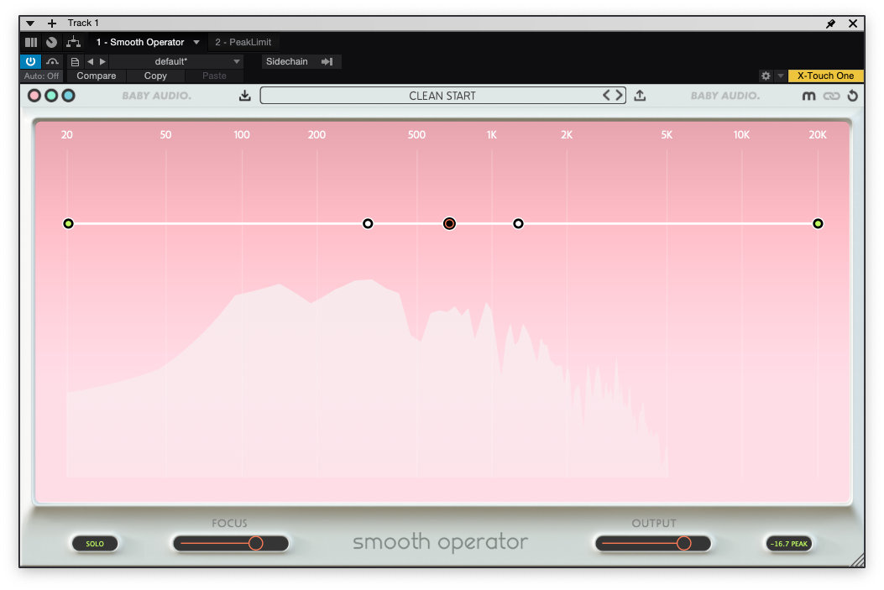This screenshot has width=884, height=590.
Task: Expand the Smooth Operator plugin dropdown arrow
Action: [x=196, y=42]
